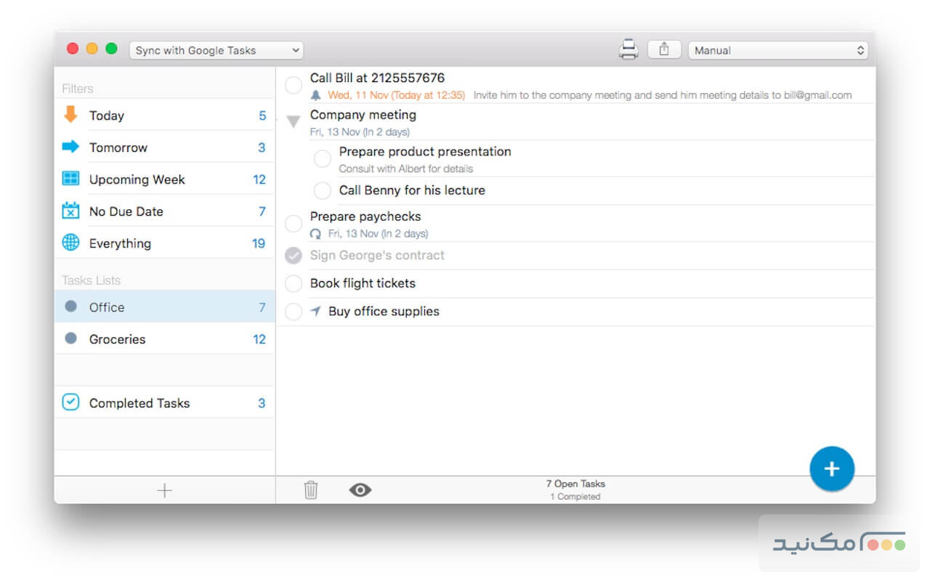Viewport: 930px width, 581px height.
Task: Add a new list with sidebar plus
Action: point(165,490)
